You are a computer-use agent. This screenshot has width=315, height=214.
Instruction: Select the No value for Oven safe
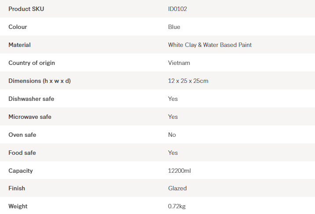[x=172, y=135]
